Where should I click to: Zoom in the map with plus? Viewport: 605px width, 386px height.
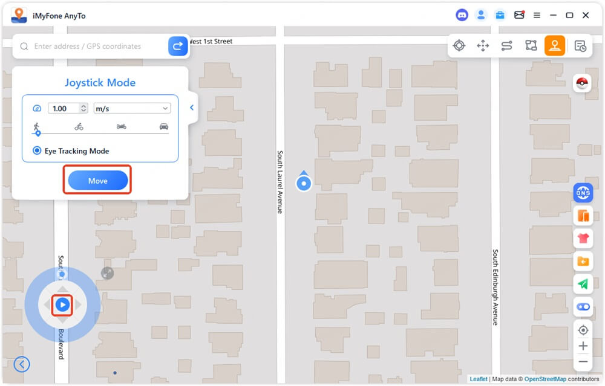583,346
